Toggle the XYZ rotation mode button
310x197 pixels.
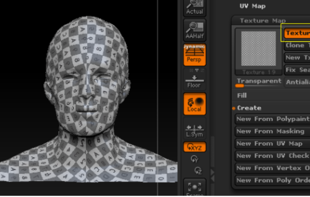click(195, 147)
